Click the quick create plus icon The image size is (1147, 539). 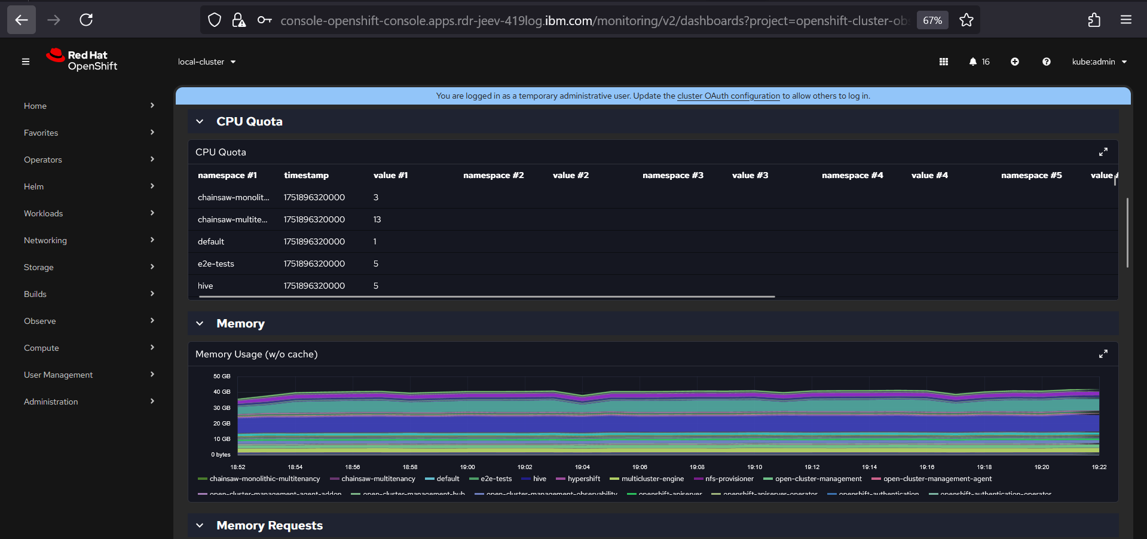tap(1015, 62)
